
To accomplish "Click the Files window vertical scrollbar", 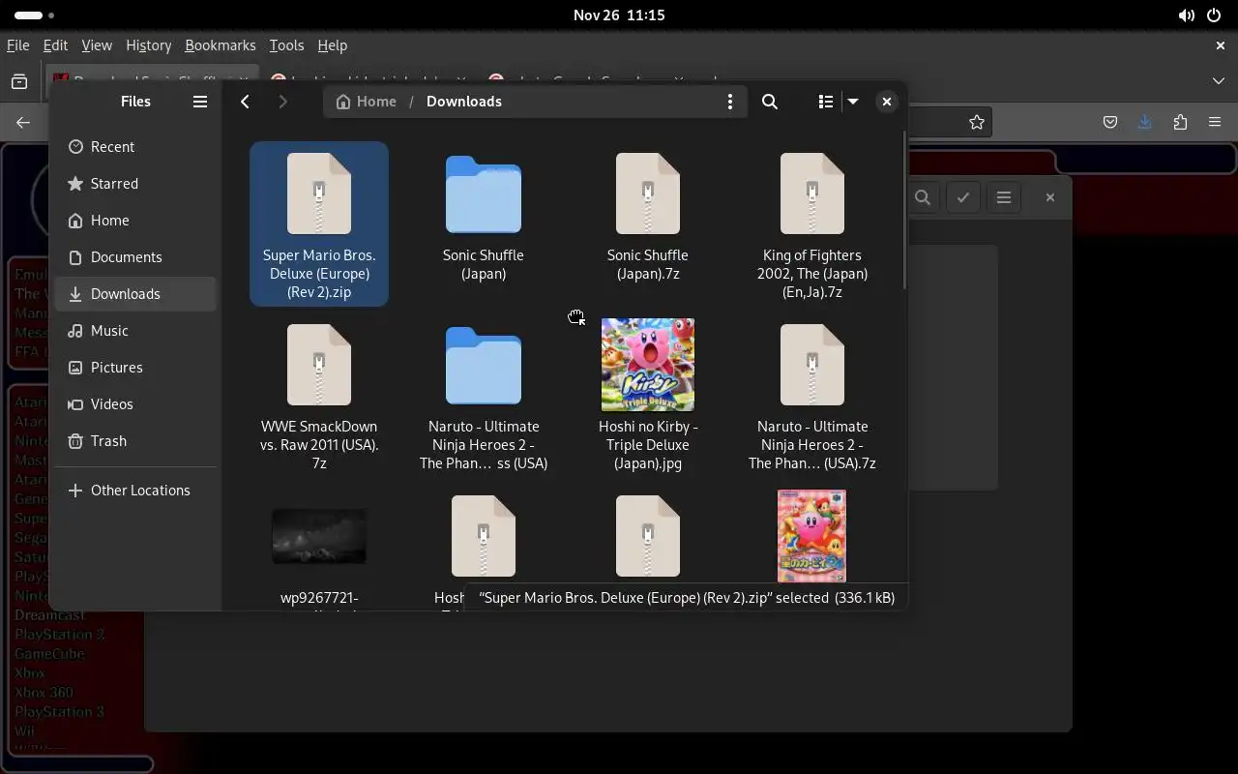I will [x=904, y=210].
